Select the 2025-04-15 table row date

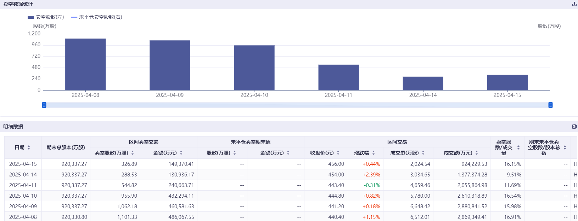click(x=23, y=164)
